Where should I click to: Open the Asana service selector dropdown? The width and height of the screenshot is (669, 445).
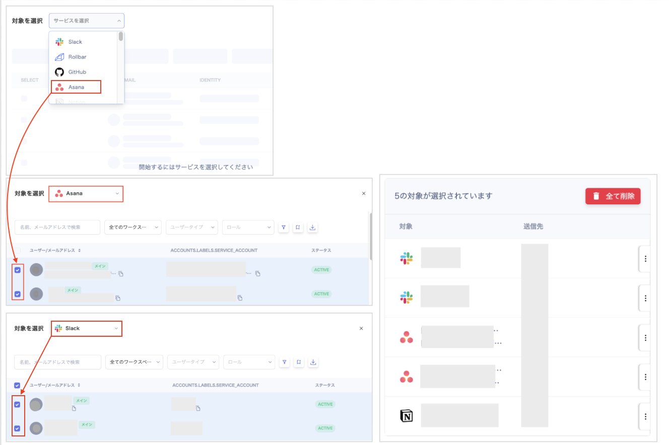click(86, 193)
